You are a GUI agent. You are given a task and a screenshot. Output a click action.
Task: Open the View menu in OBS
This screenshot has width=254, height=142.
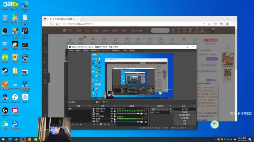click(86, 50)
